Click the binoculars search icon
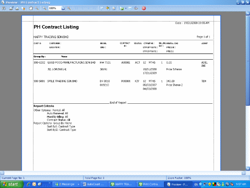 (3, 8)
